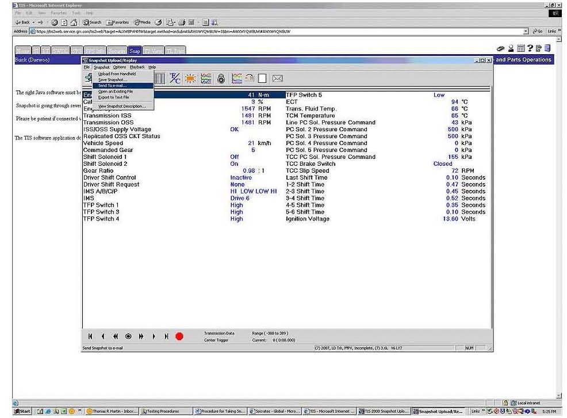Choose 'Save Snapshot...' from the menu
This screenshot has height=418, width=567.
[x=112, y=79]
